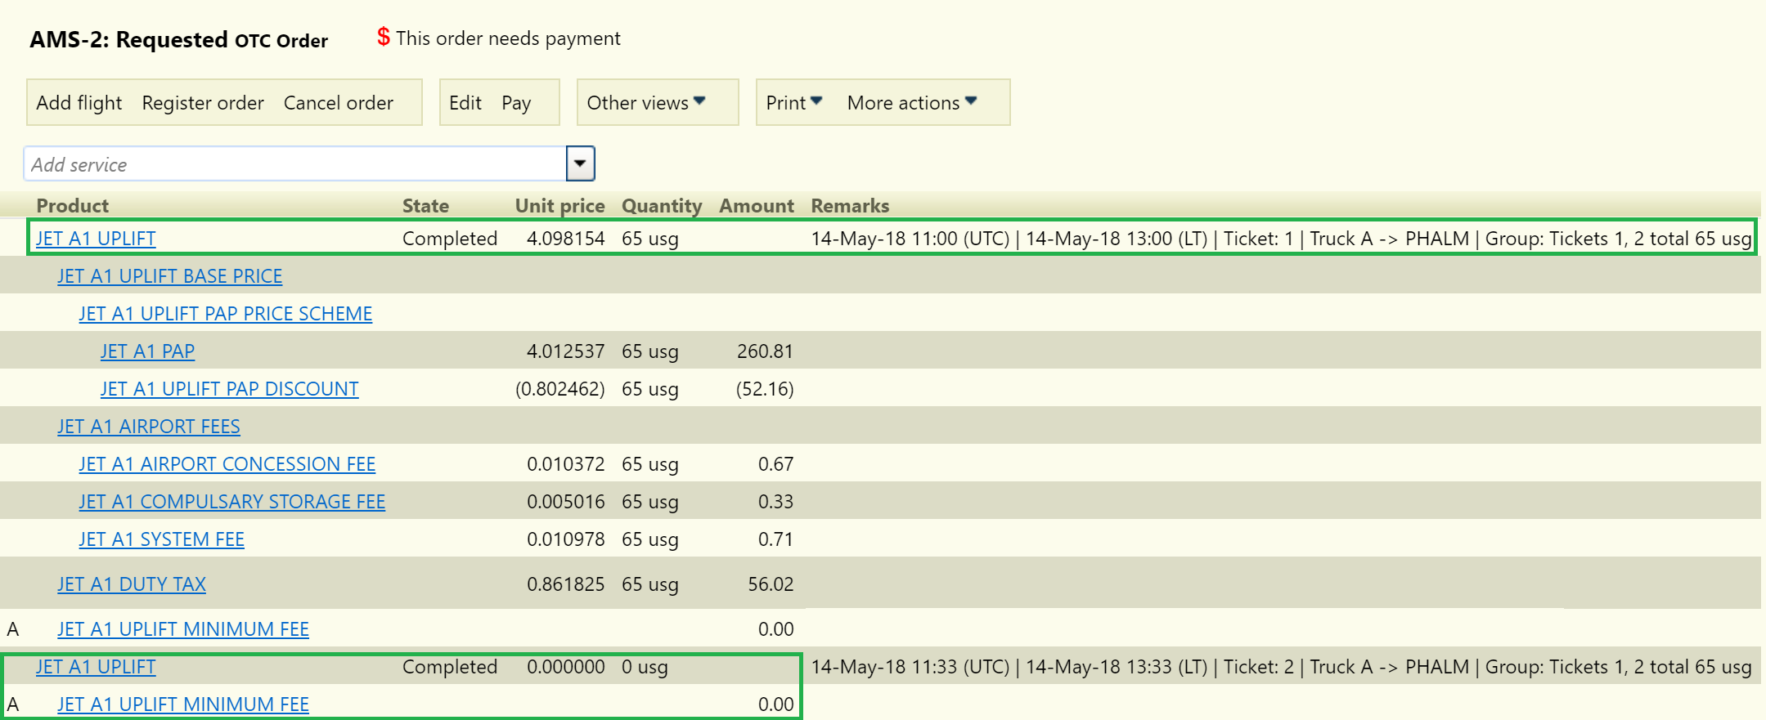Viewport: 1766px width, 720px height.
Task: Open JET A1 AIRPORT CONCESSION FEE link
Action: (x=227, y=464)
